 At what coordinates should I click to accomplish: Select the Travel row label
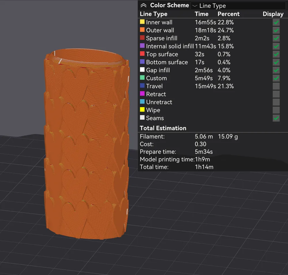[154, 86]
